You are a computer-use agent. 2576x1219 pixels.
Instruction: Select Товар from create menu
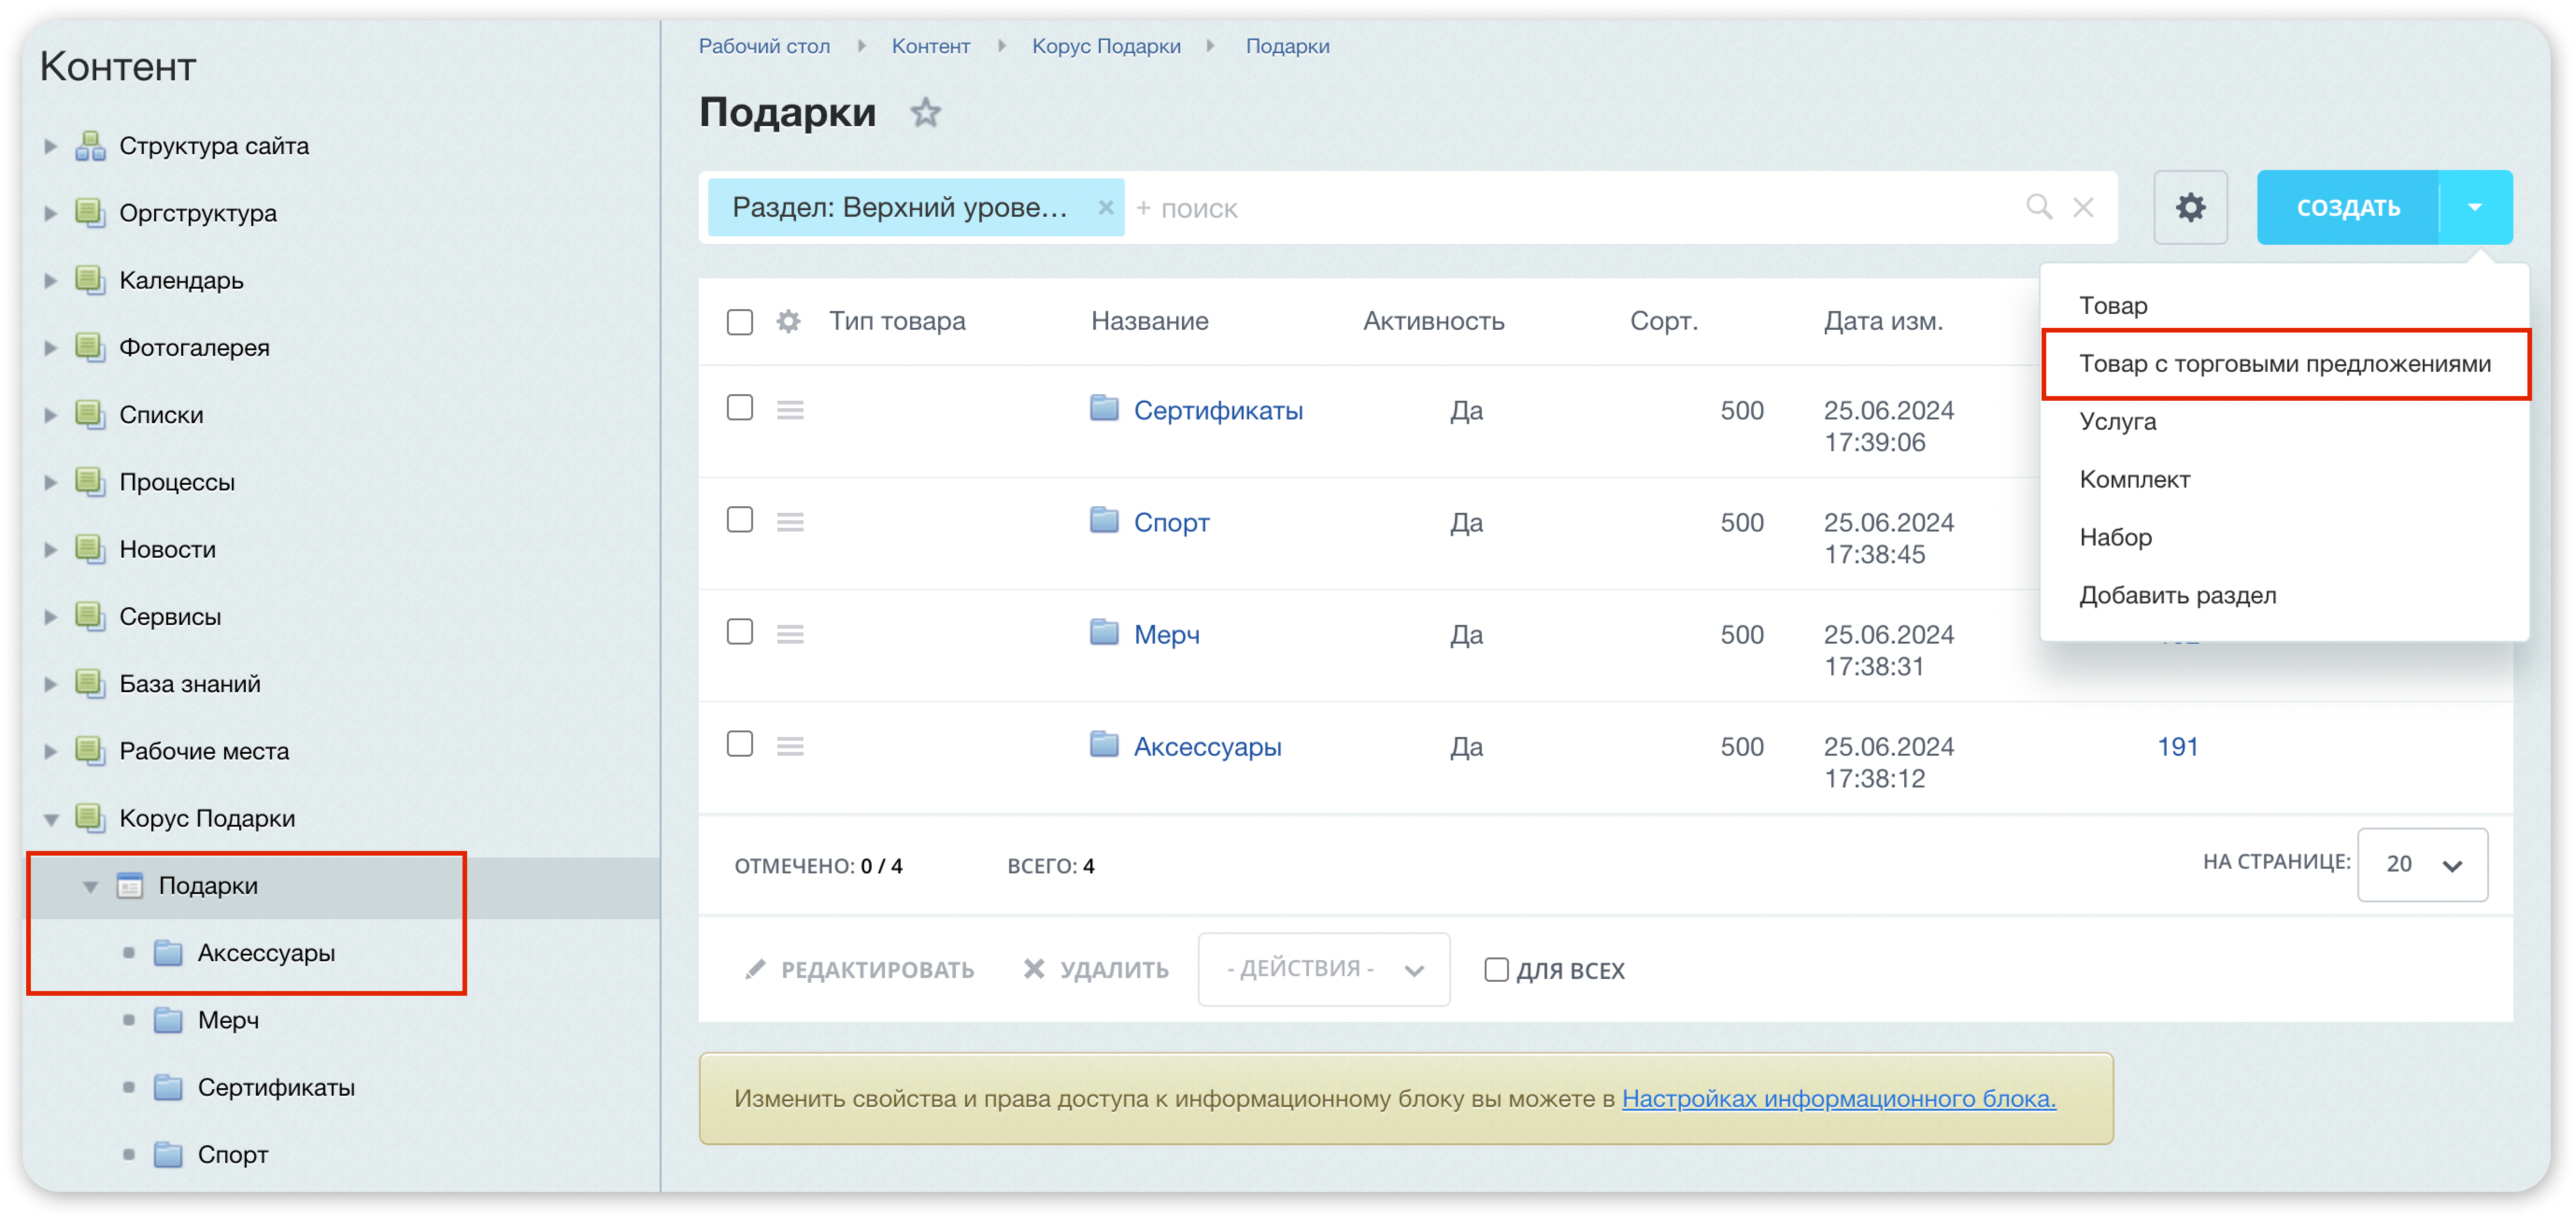click(x=2113, y=306)
